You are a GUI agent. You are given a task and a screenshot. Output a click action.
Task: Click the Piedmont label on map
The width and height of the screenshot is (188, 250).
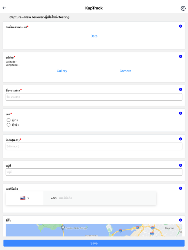point(169,228)
